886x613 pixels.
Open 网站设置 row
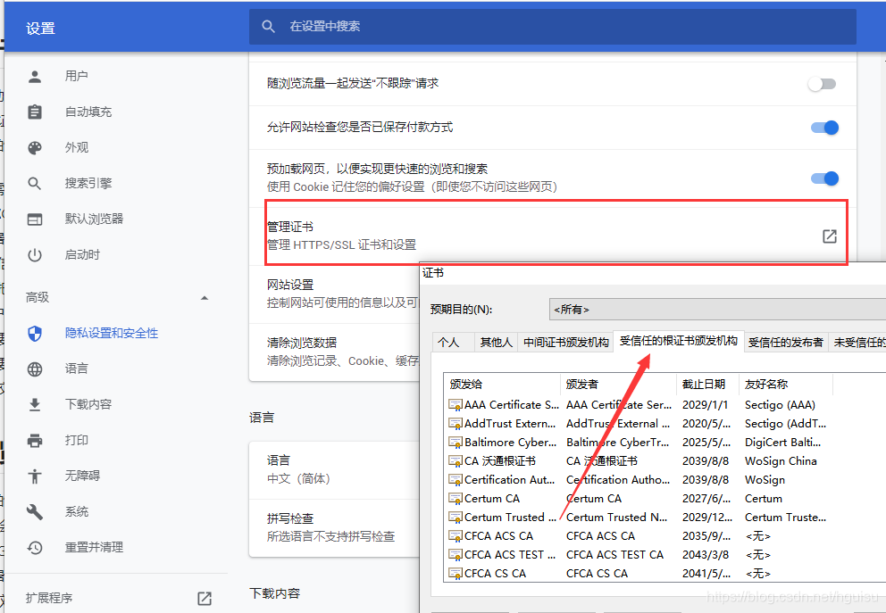click(335, 294)
